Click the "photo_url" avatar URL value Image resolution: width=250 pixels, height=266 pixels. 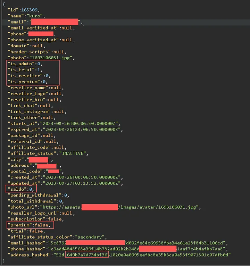pos(119,207)
